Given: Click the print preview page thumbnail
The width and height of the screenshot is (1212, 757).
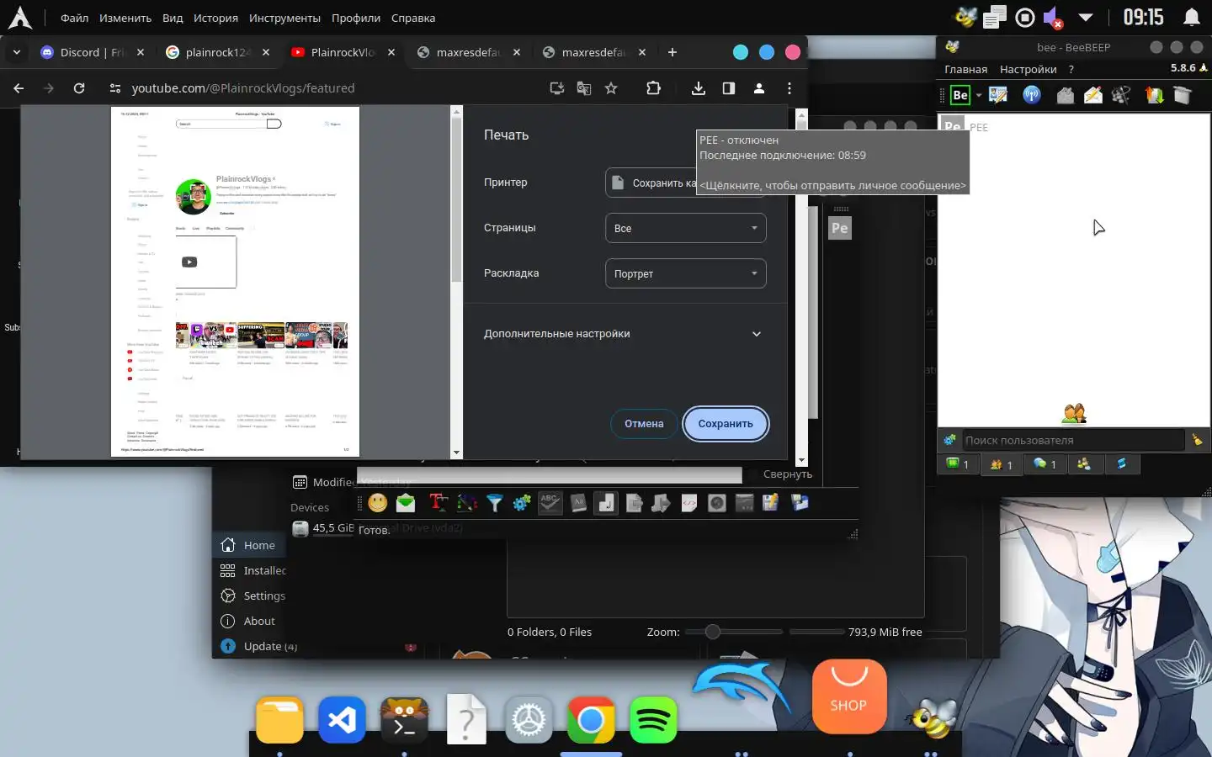Looking at the screenshot, I should point(235,282).
